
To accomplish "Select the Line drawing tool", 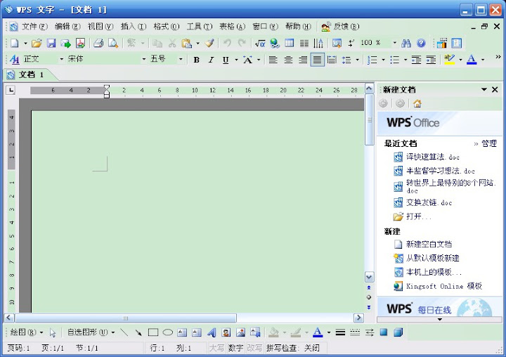I will 124,332.
